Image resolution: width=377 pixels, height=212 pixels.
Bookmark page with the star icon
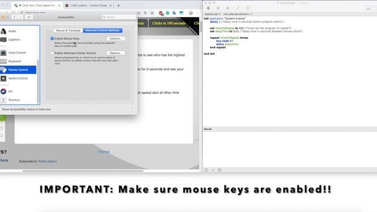[152, 13]
